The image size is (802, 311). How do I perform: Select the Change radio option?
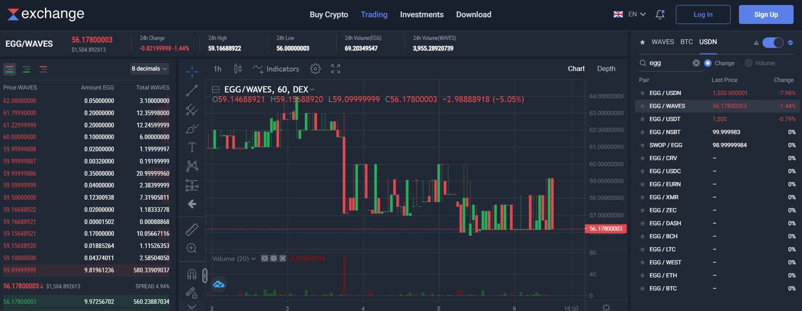pos(707,63)
